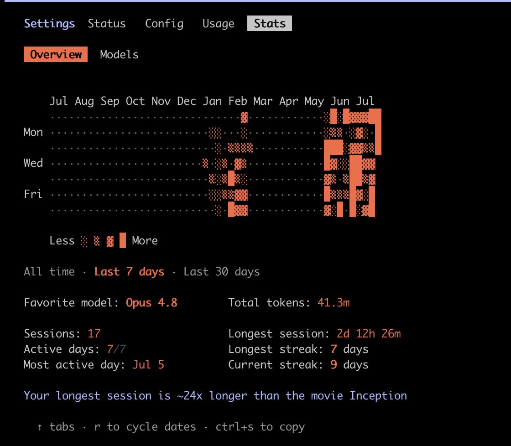Click the Most active day Jul 5

tap(148, 364)
